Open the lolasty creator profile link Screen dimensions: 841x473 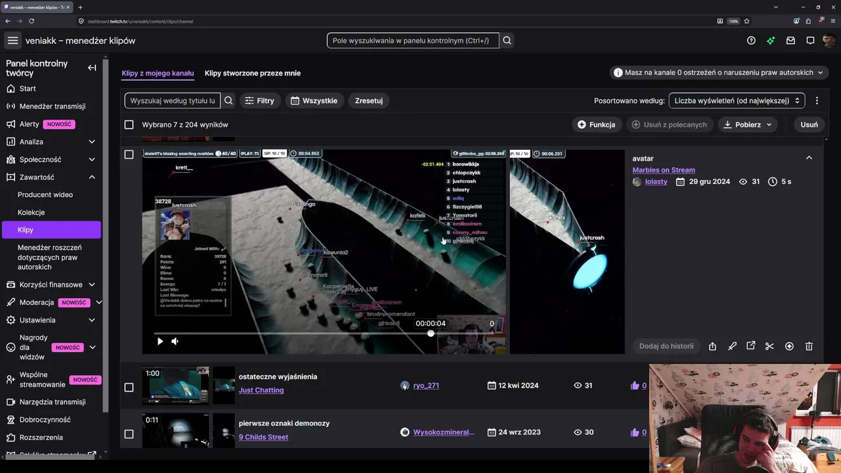click(656, 182)
